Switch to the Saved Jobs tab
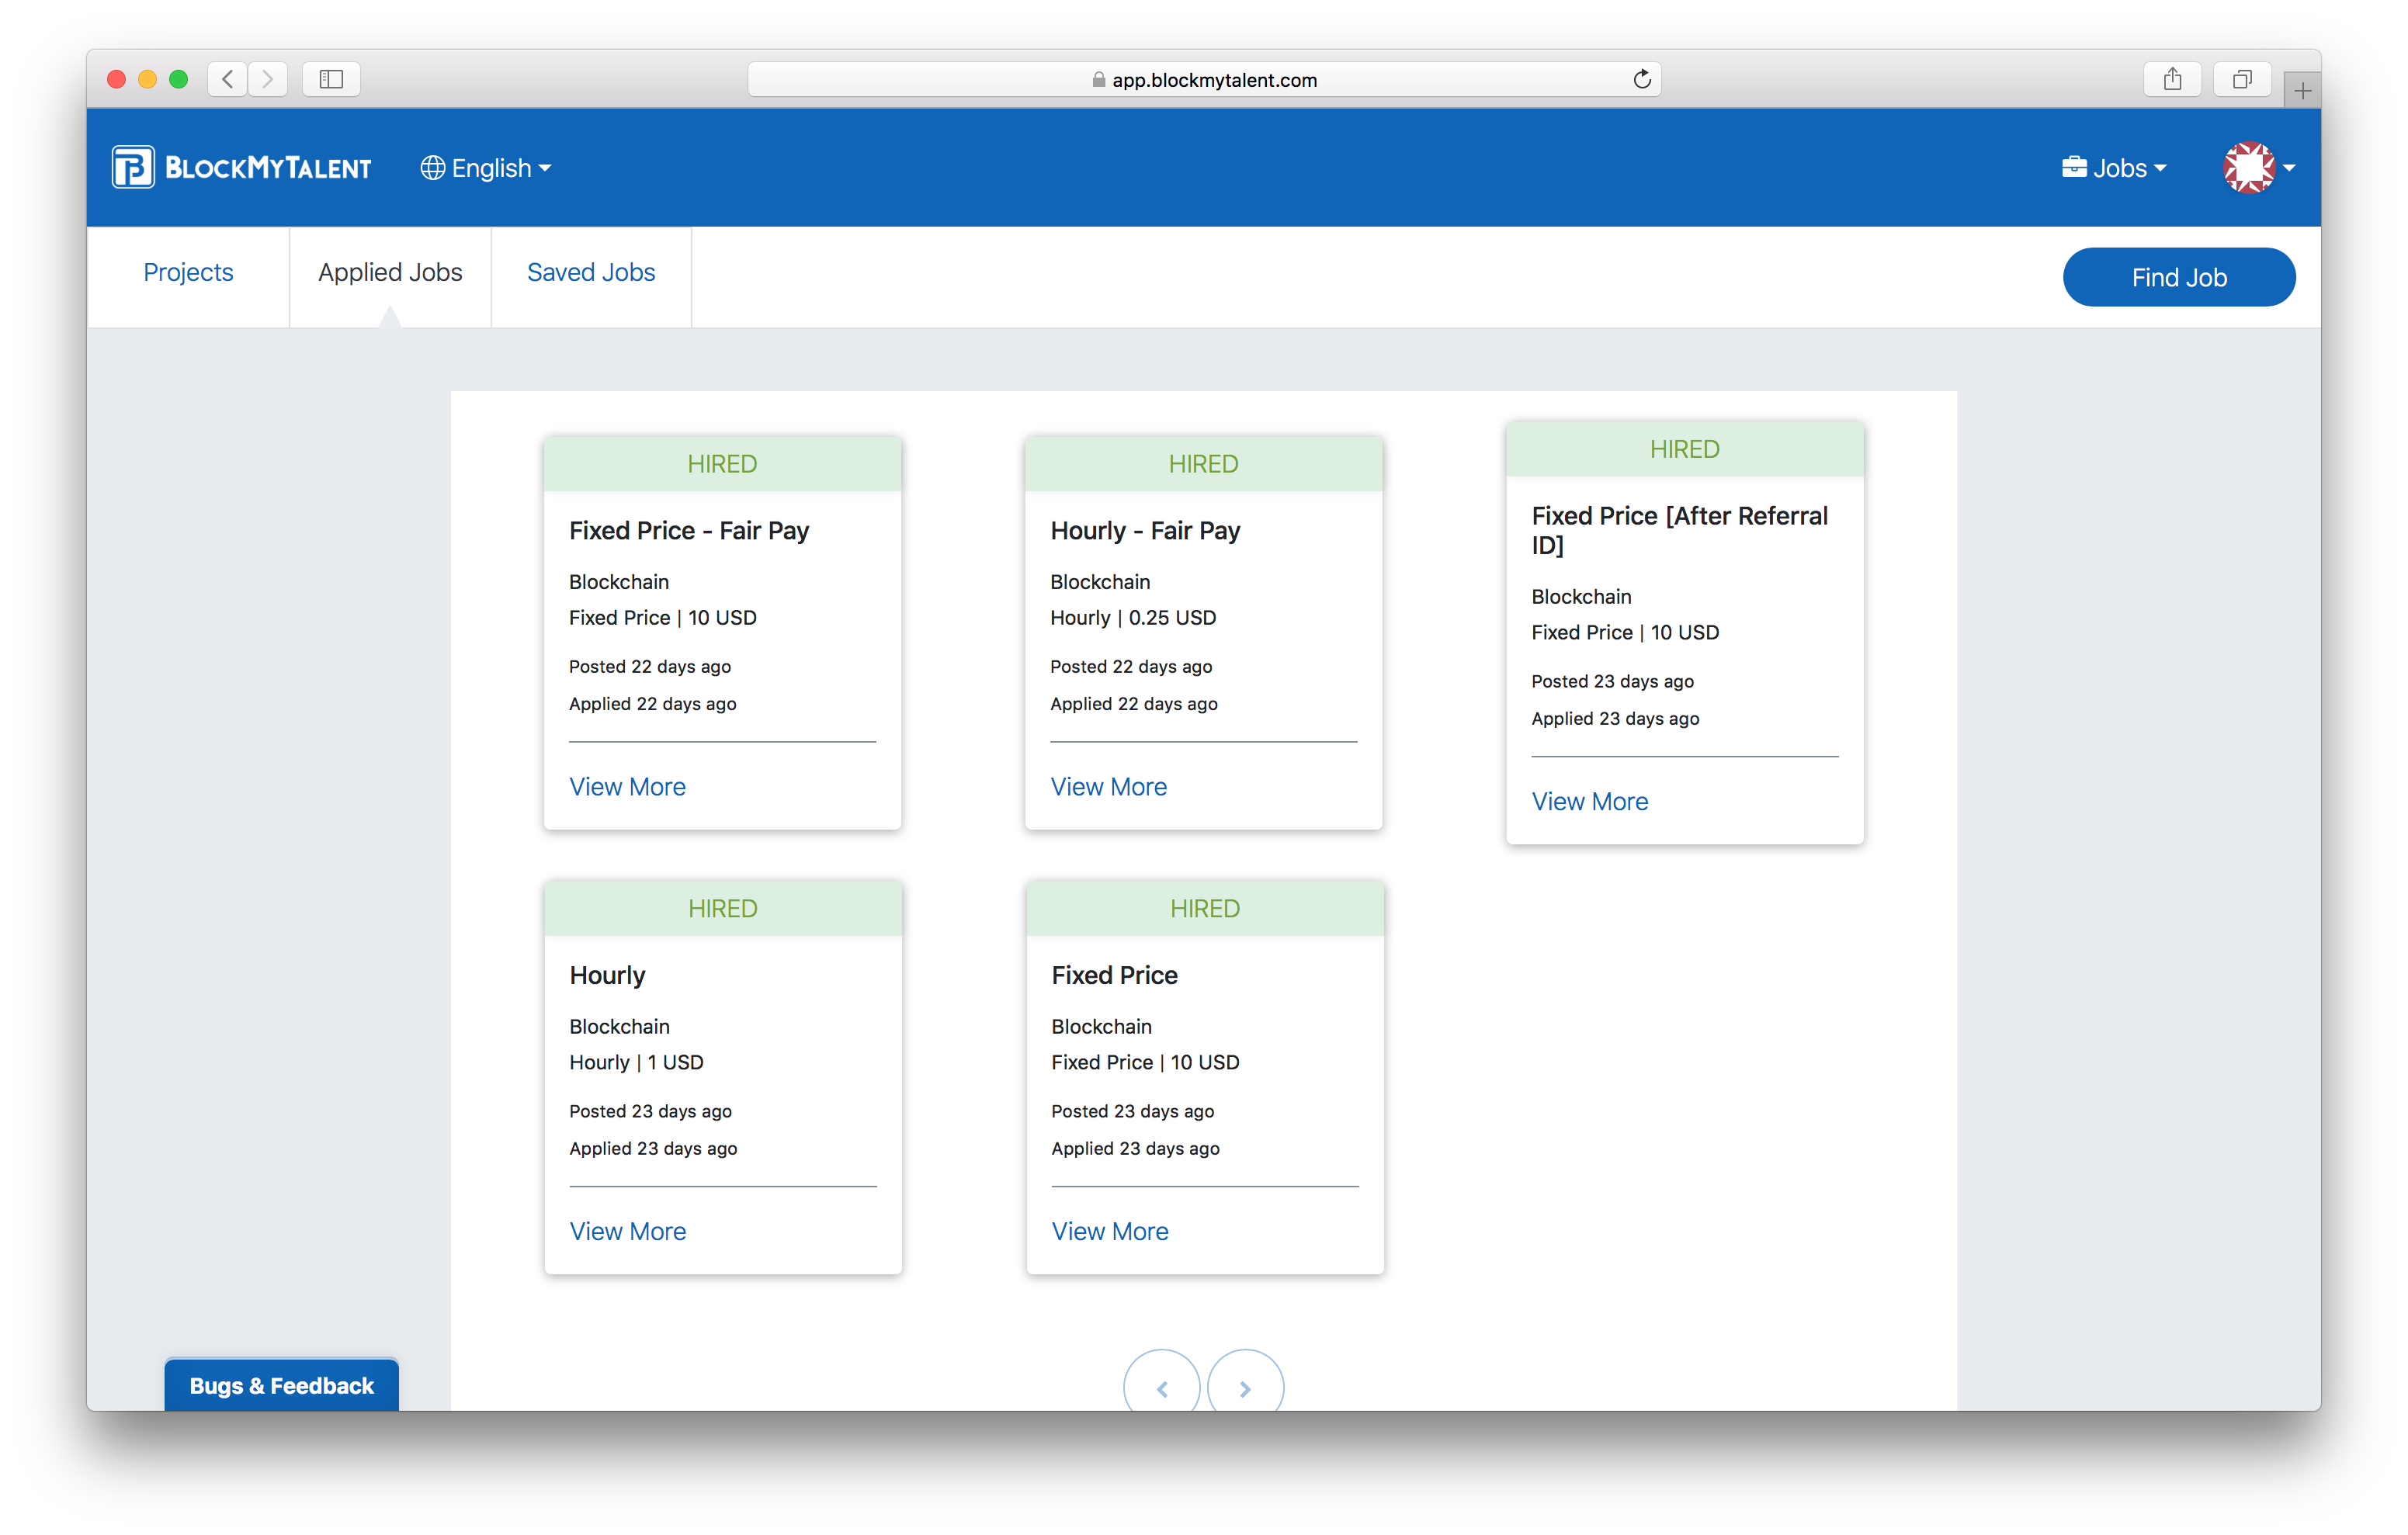Viewport: 2408px width, 1535px height. [591, 272]
